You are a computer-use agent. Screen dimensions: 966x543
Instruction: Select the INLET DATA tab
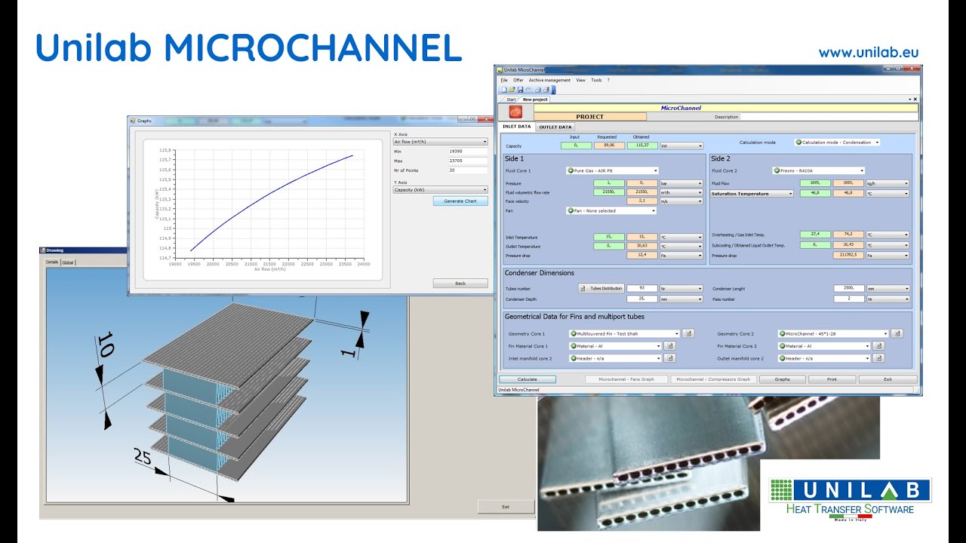pyautogui.click(x=516, y=127)
